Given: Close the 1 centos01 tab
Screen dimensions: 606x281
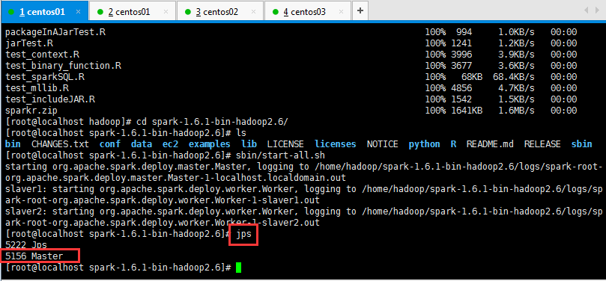Looking at the screenshot, I should 78,11.
